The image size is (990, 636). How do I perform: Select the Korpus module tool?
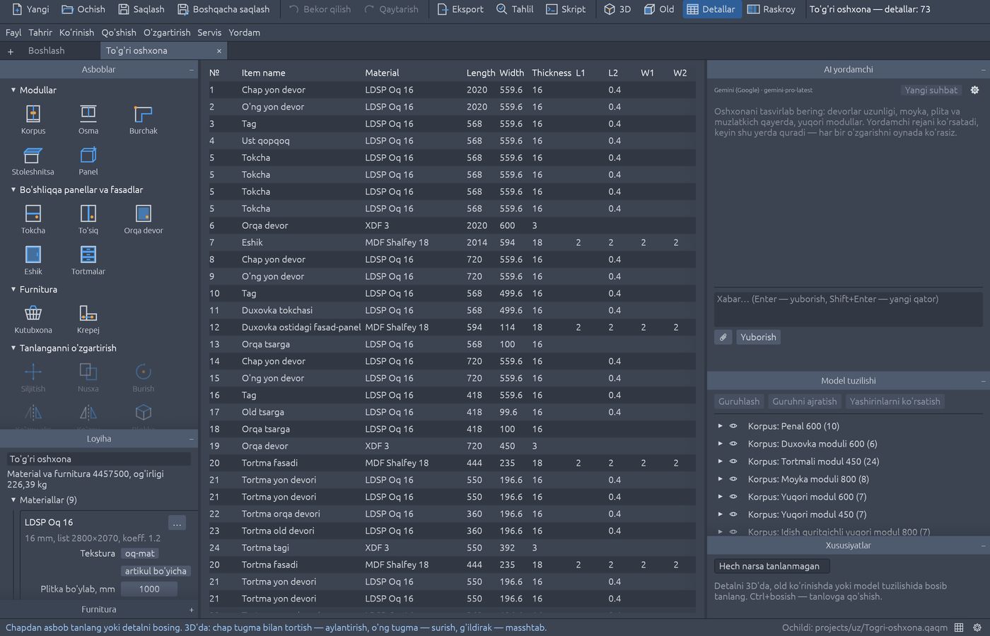pos(33,119)
